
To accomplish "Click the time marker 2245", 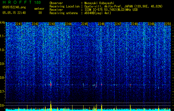I will [85, 24].
